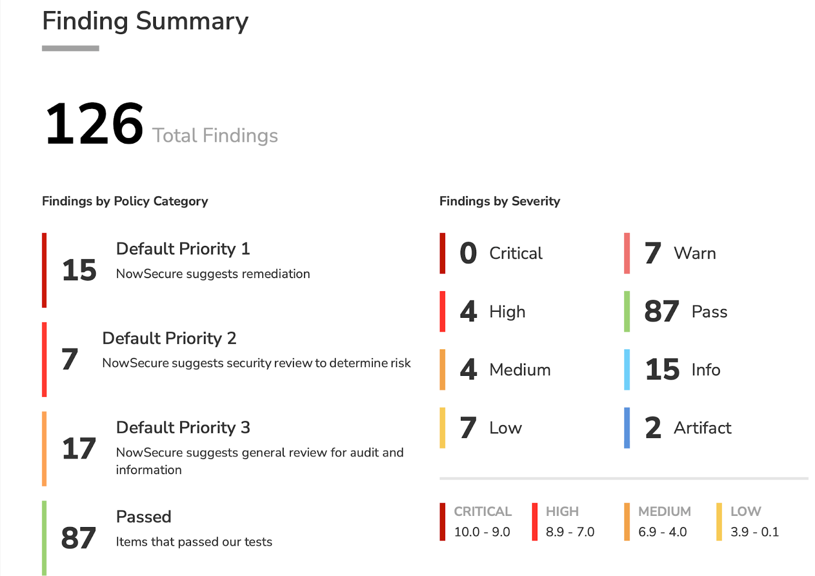Open the Low severity findings entry
The width and height of the screenshot is (815, 576).
[x=505, y=428]
